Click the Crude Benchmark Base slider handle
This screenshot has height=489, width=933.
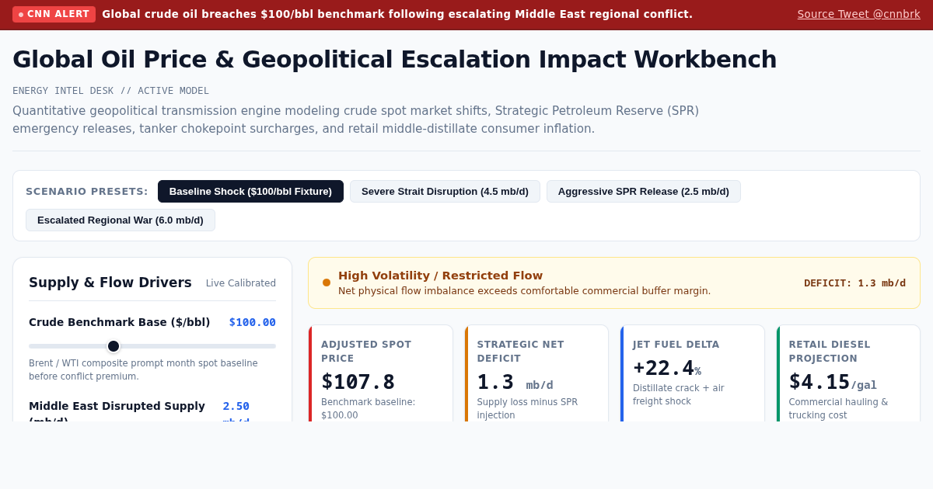click(x=114, y=346)
